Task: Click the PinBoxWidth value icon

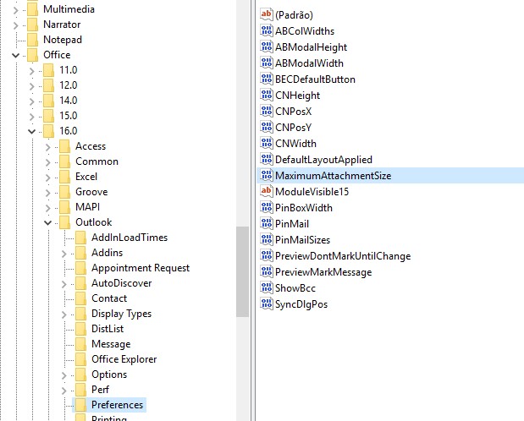Action: pyautogui.click(x=267, y=208)
